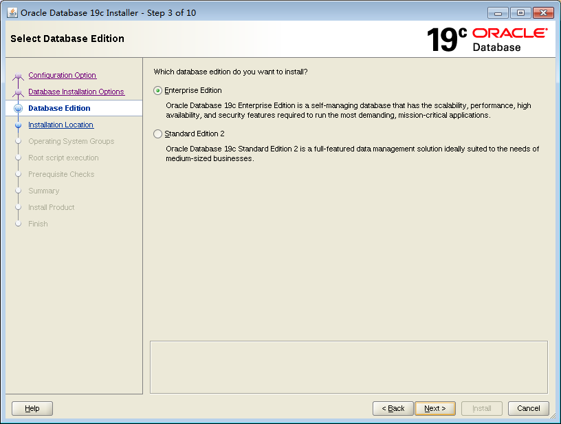This screenshot has width=561, height=424.
Task: Open the Help dialog
Action: (32, 408)
